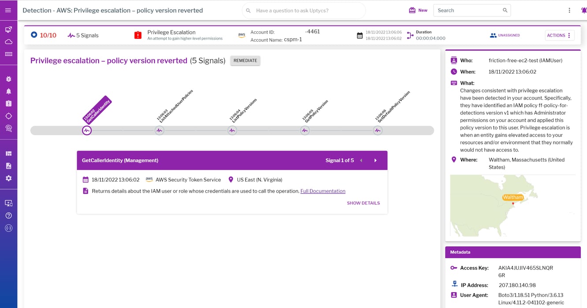587x308 pixels.
Task: Click the red Privilege Escalation alert icon
Action: click(138, 35)
